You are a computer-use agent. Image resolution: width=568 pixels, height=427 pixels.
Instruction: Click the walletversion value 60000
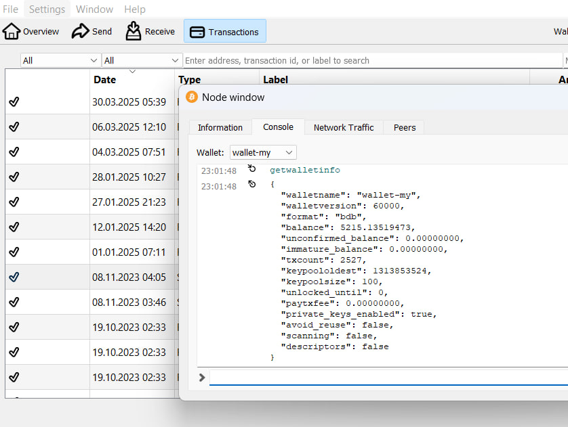pos(386,206)
